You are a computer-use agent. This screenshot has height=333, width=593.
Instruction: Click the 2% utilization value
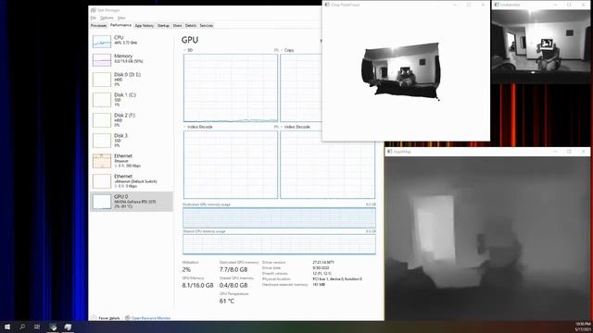(x=186, y=269)
